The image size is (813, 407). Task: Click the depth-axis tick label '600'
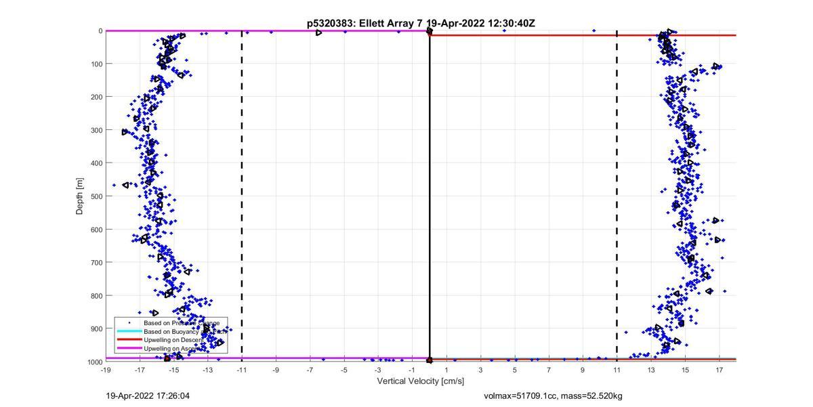coord(96,230)
